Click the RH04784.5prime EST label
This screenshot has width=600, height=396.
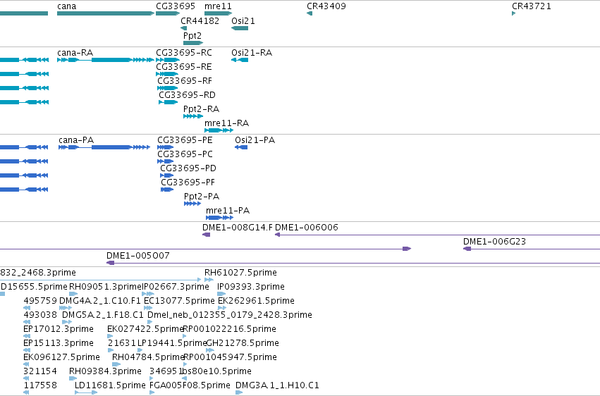coord(148,357)
